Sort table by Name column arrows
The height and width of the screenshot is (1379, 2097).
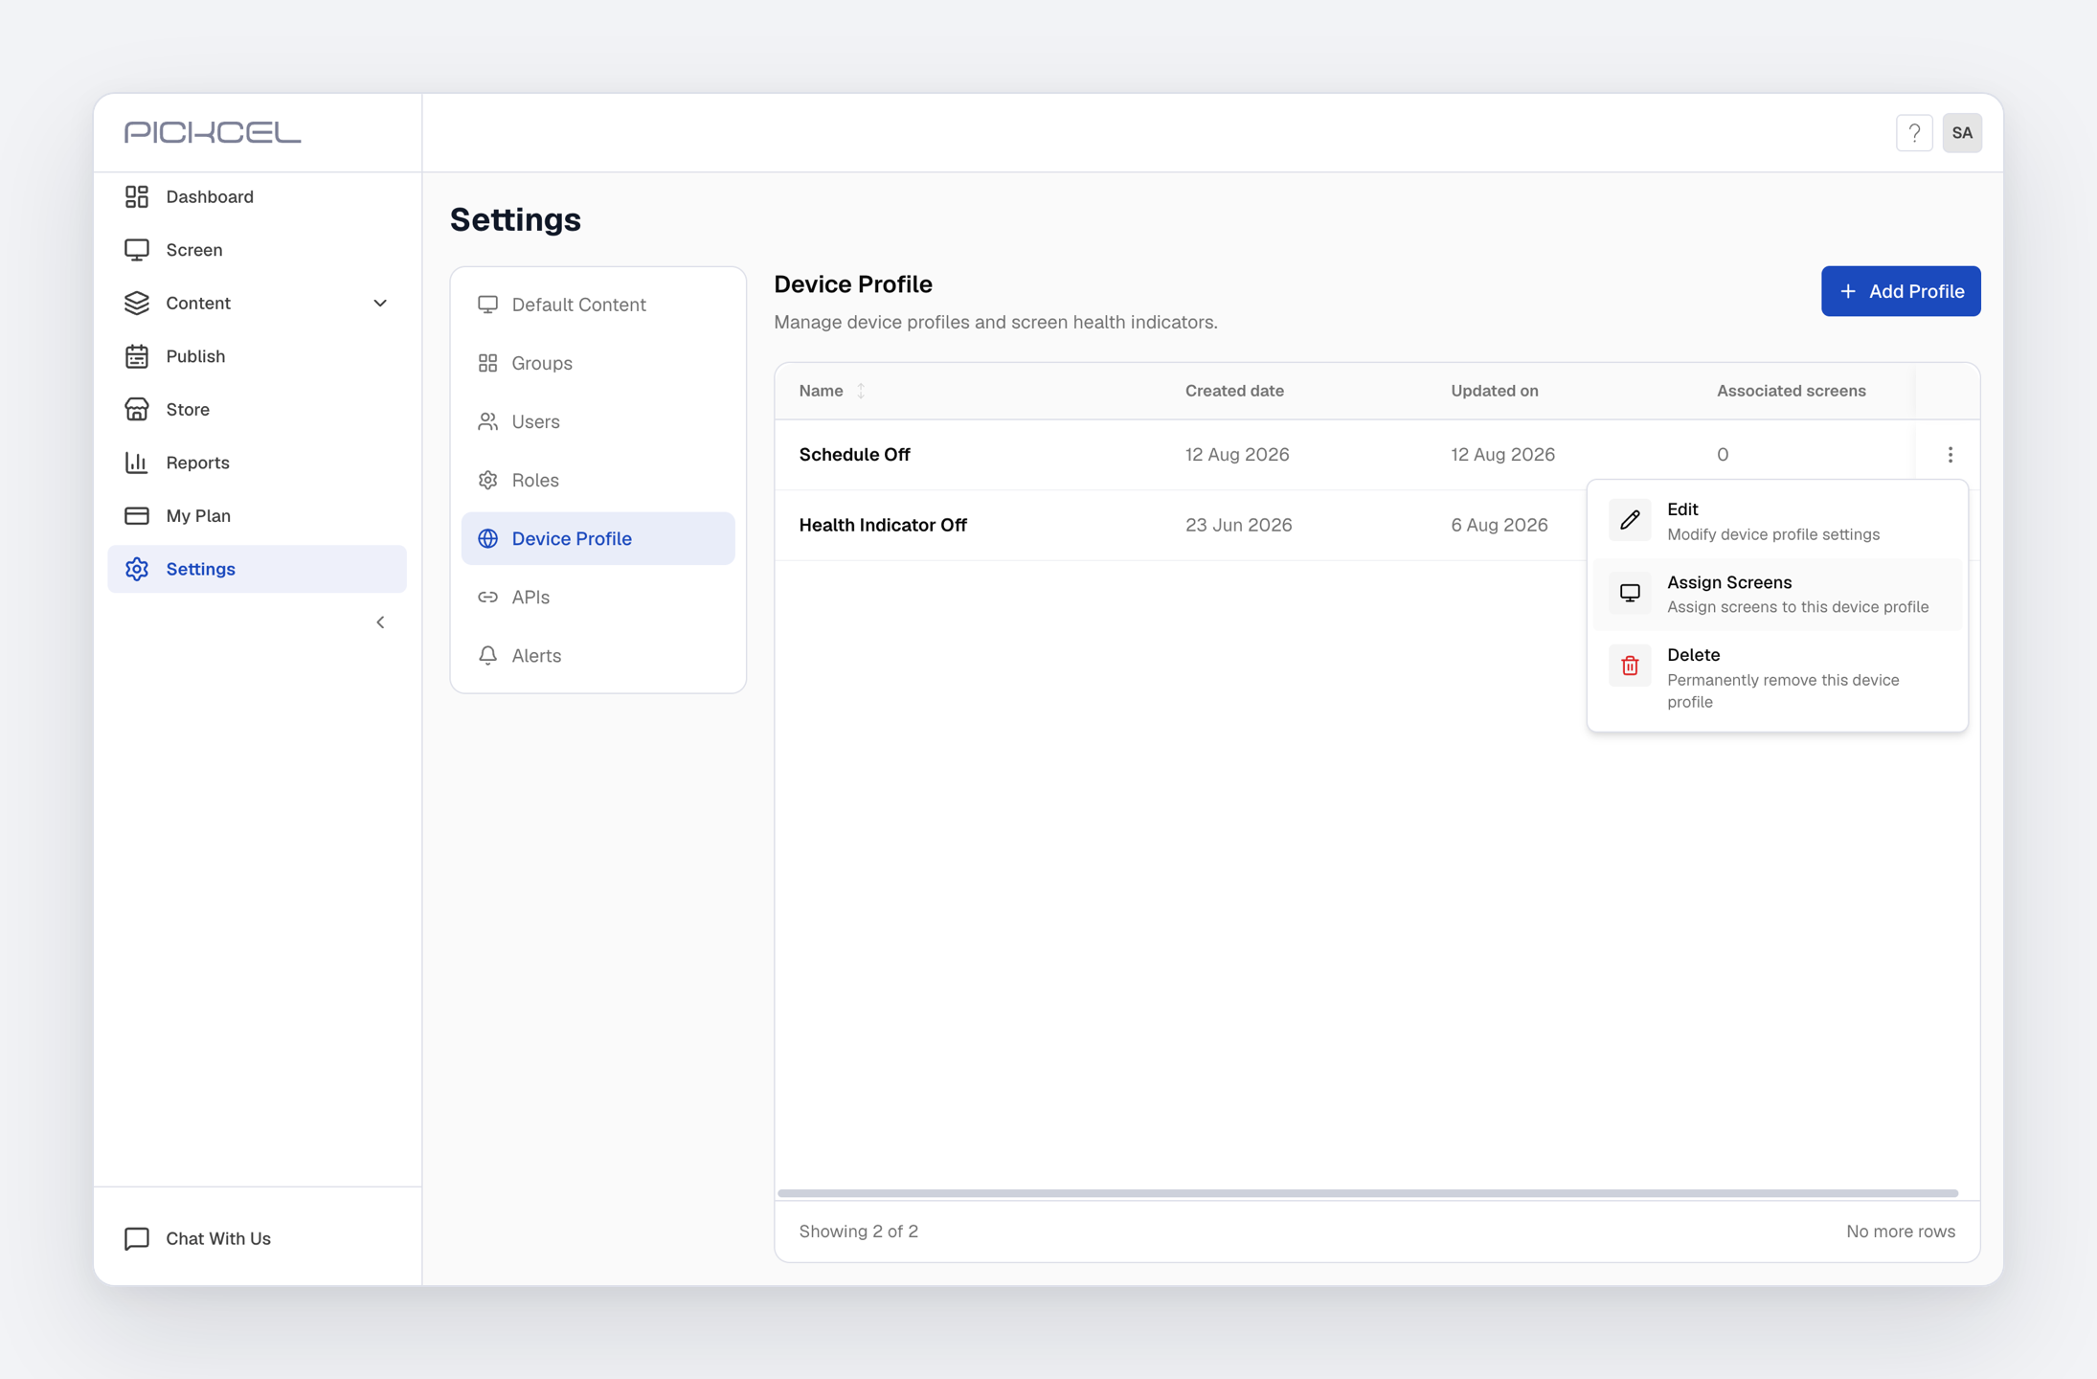(861, 391)
